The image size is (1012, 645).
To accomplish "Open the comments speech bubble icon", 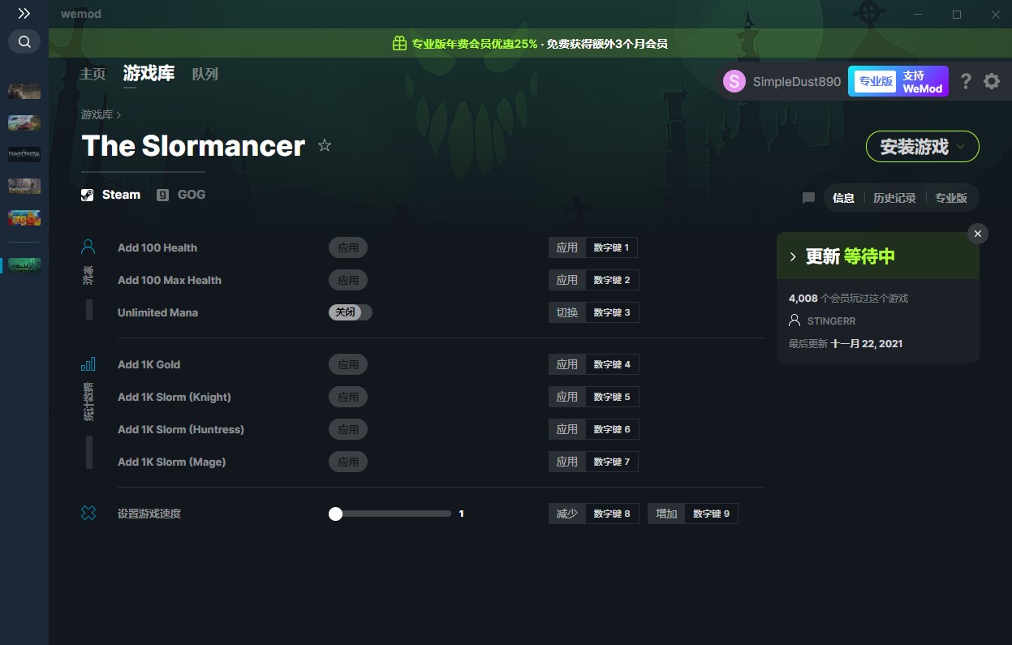I will tap(808, 198).
